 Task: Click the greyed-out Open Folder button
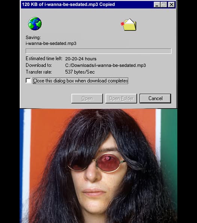click(121, 98)
